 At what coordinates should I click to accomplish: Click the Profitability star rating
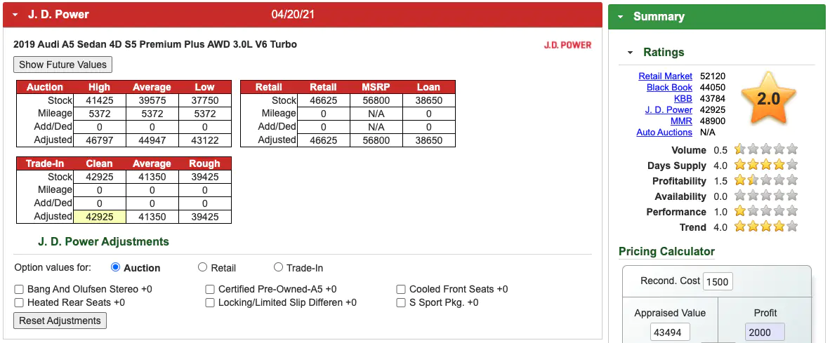(765, 180)
